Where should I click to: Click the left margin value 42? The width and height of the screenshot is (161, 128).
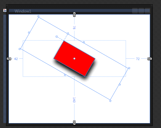point(16,59)
